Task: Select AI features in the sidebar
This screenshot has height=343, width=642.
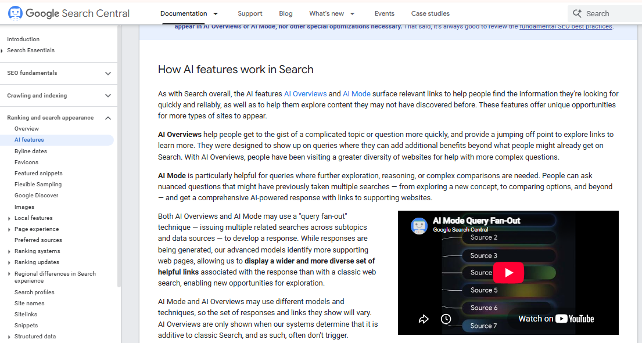Action: point(29,140)
